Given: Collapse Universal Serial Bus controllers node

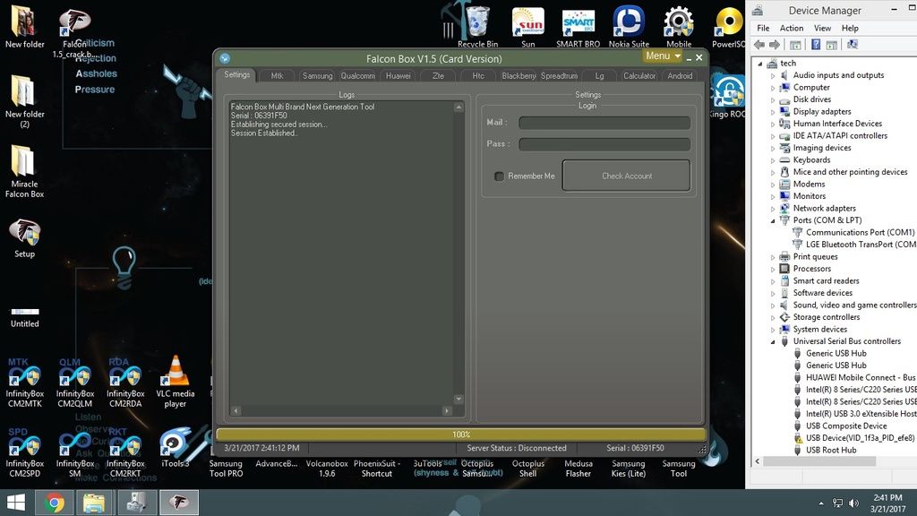Looking at the screenshot, I should pyautogui.click(x=773, y=341).
